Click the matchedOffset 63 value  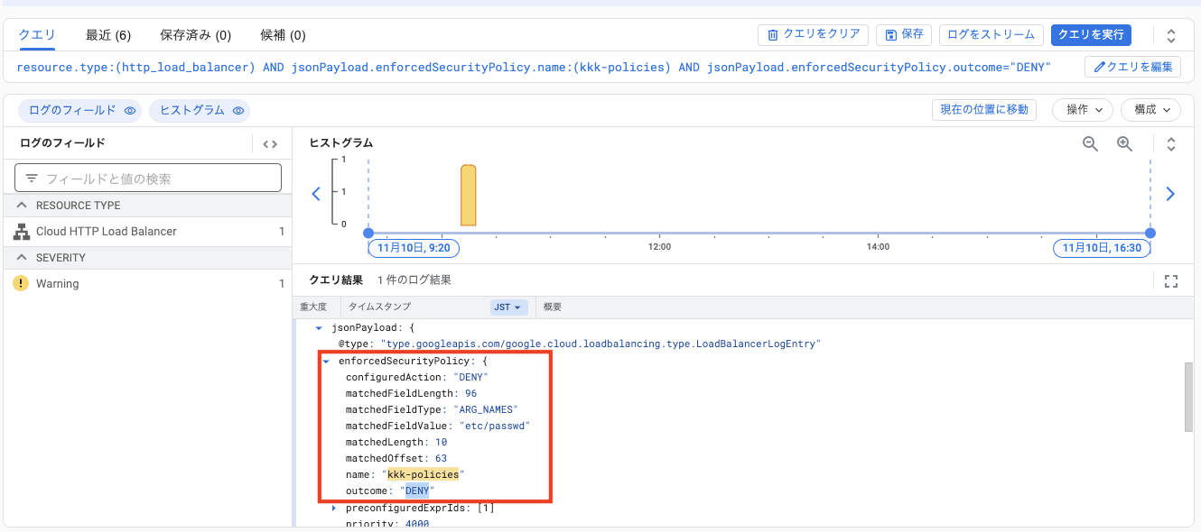tap(441, 458)
